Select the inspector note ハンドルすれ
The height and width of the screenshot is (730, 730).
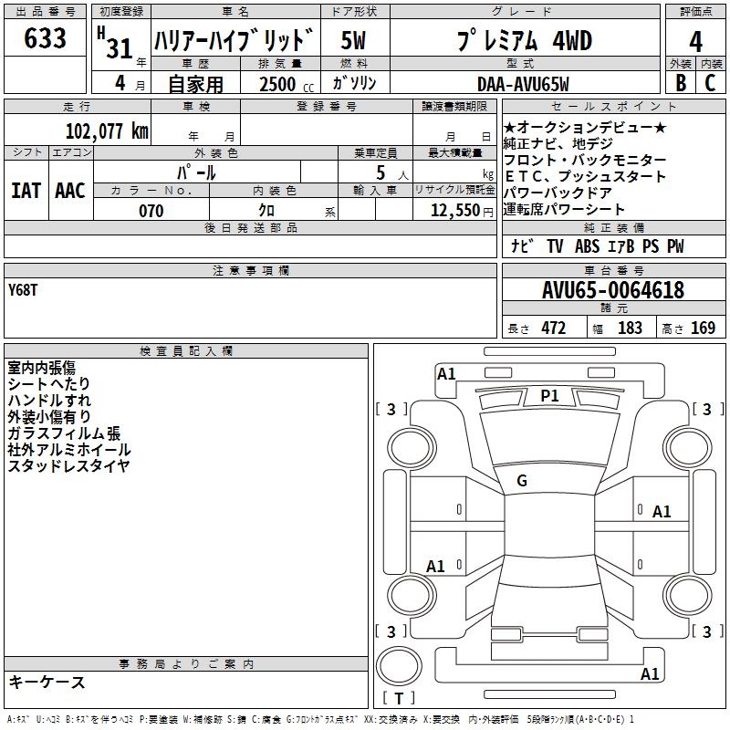click(49, 400)
